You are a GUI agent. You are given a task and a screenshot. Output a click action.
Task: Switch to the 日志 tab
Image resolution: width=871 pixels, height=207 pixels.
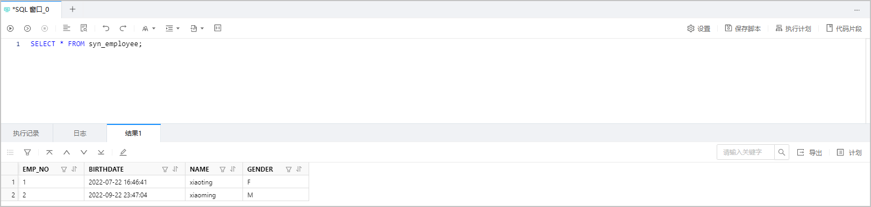pyautogui.click(x=80, y=133)
